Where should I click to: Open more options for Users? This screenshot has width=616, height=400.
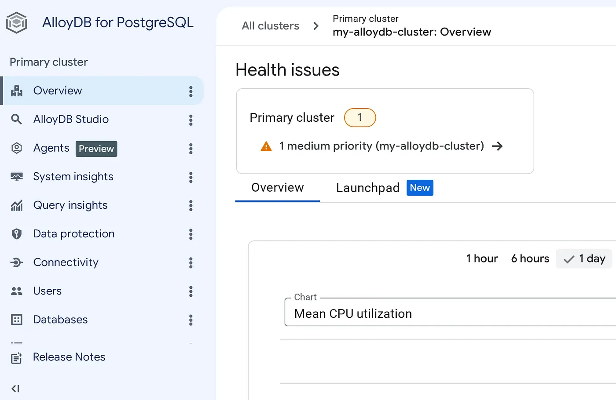(x=191, y=291)
